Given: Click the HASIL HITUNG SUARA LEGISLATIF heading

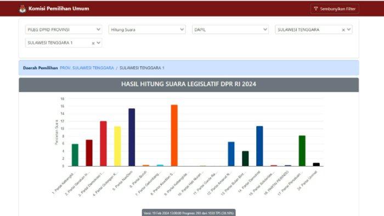Looking at the screenshot, I should coord(189,84).
